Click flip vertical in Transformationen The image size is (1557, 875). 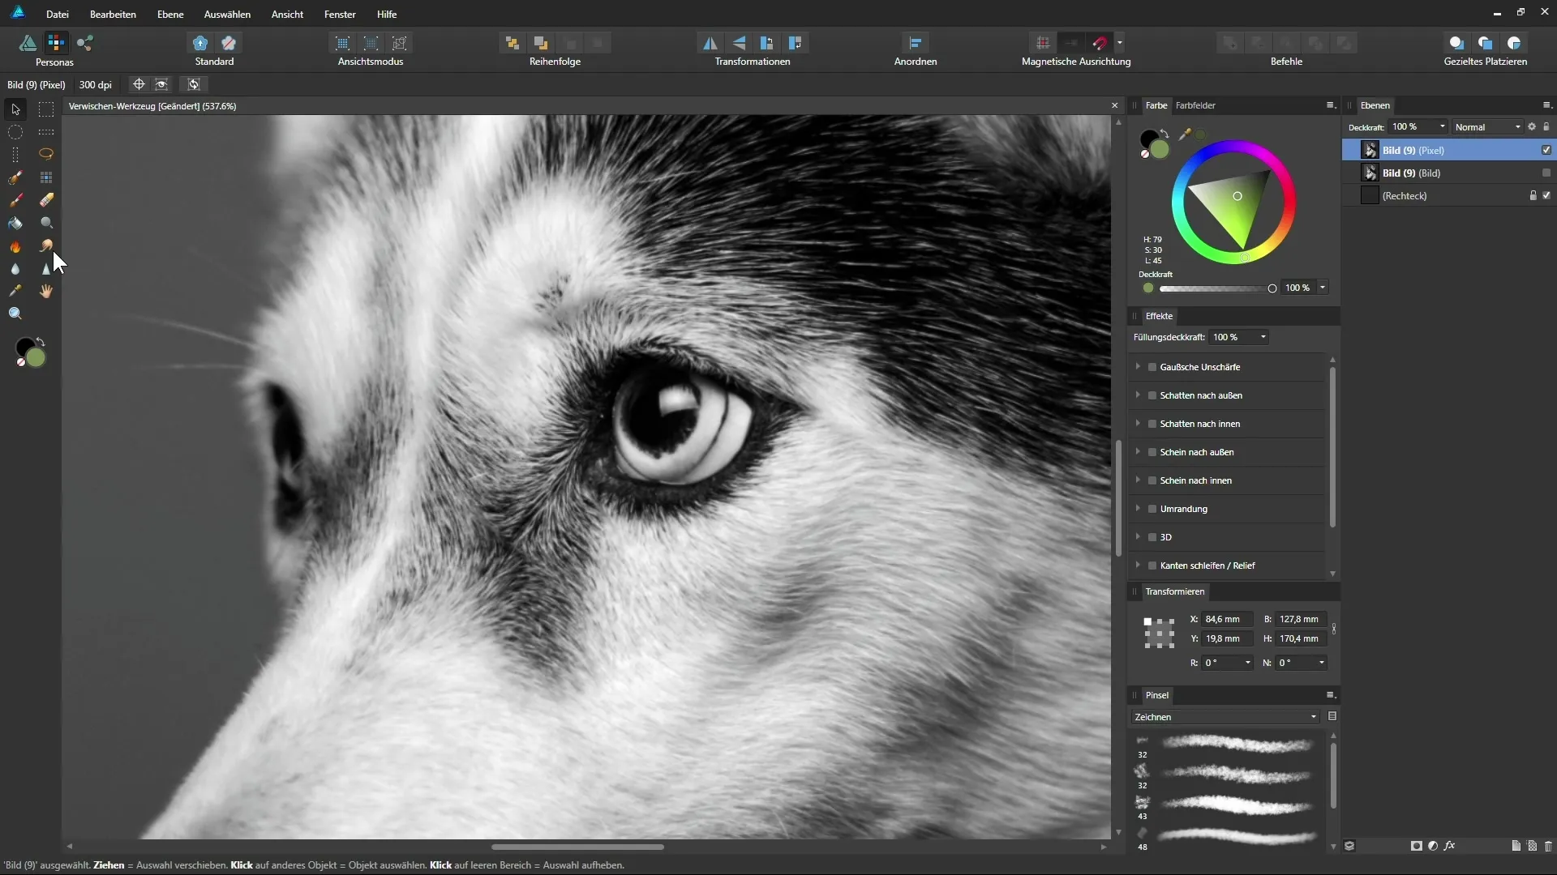click(739, 43)
